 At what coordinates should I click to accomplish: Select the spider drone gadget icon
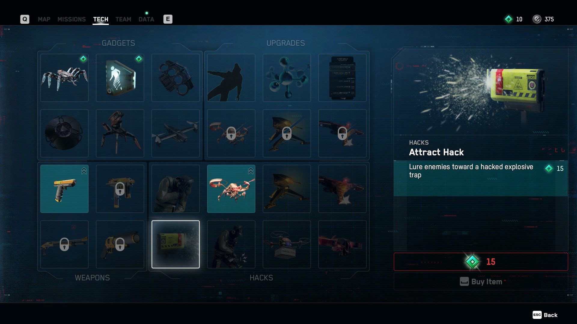tap(64, 77)
